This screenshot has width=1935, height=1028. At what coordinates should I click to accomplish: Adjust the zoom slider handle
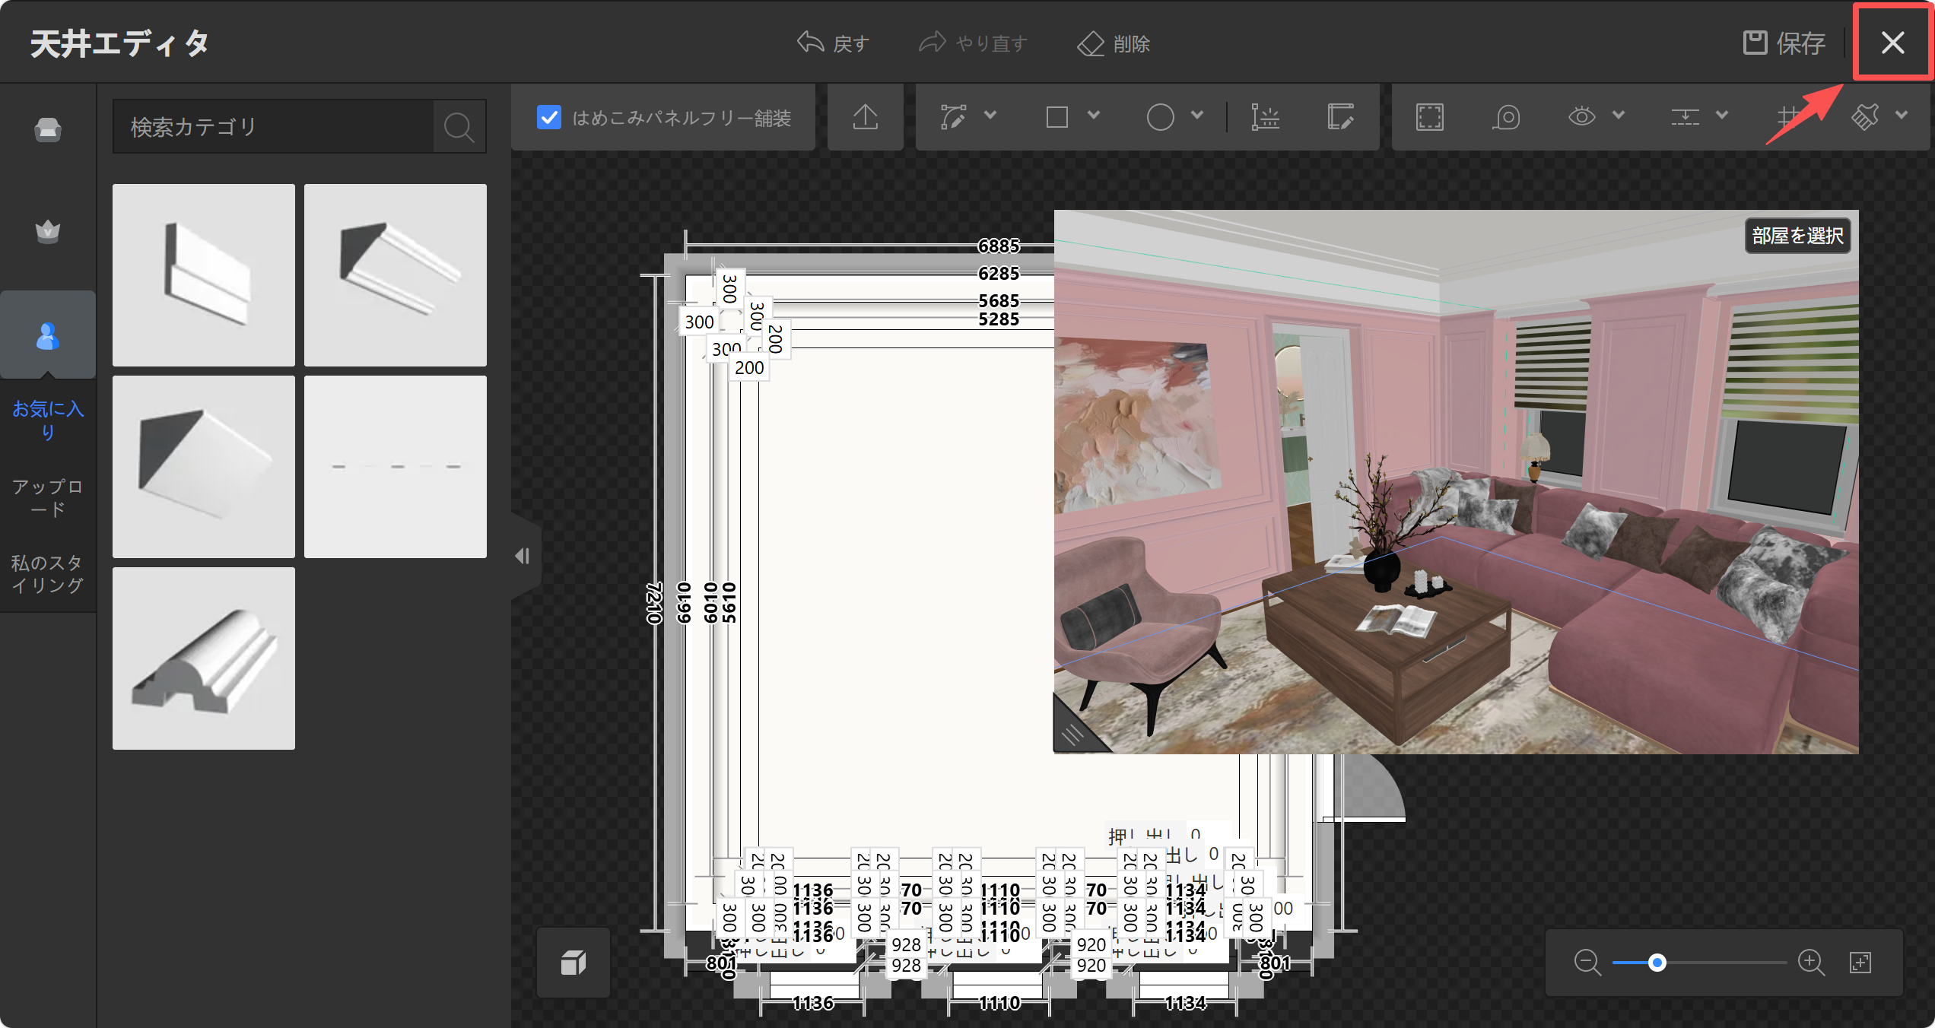coord(1657,963)
